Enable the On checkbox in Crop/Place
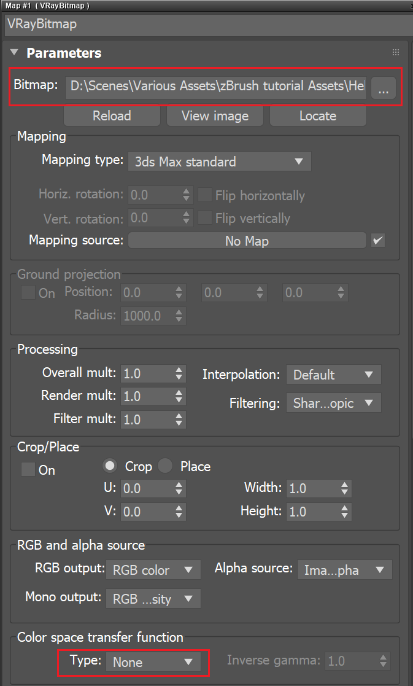This screenshot has width=413, height=686. coord(27,470)
